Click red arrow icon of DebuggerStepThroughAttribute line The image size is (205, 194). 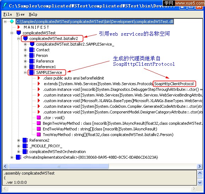tap(39, 89)
